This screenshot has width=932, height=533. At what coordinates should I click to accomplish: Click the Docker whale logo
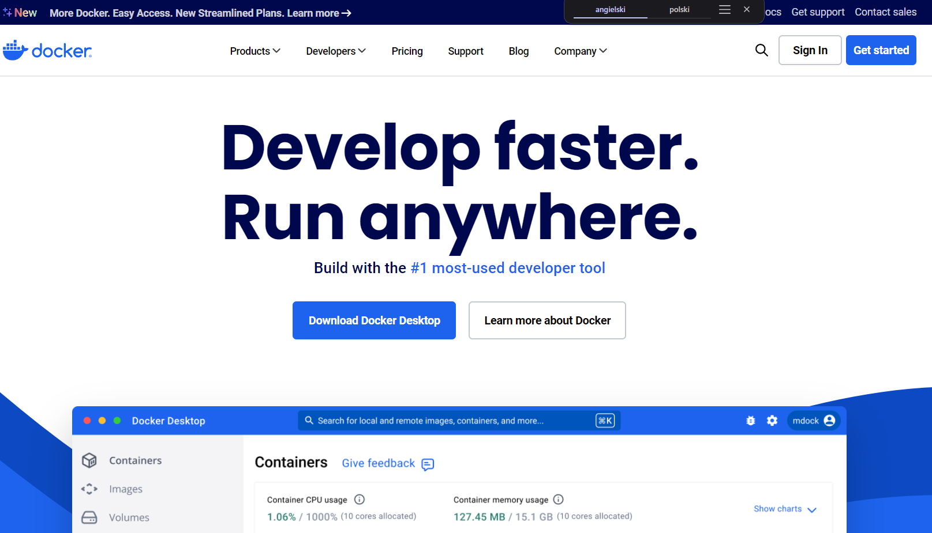pyautogui.click(x=47, y=51)
